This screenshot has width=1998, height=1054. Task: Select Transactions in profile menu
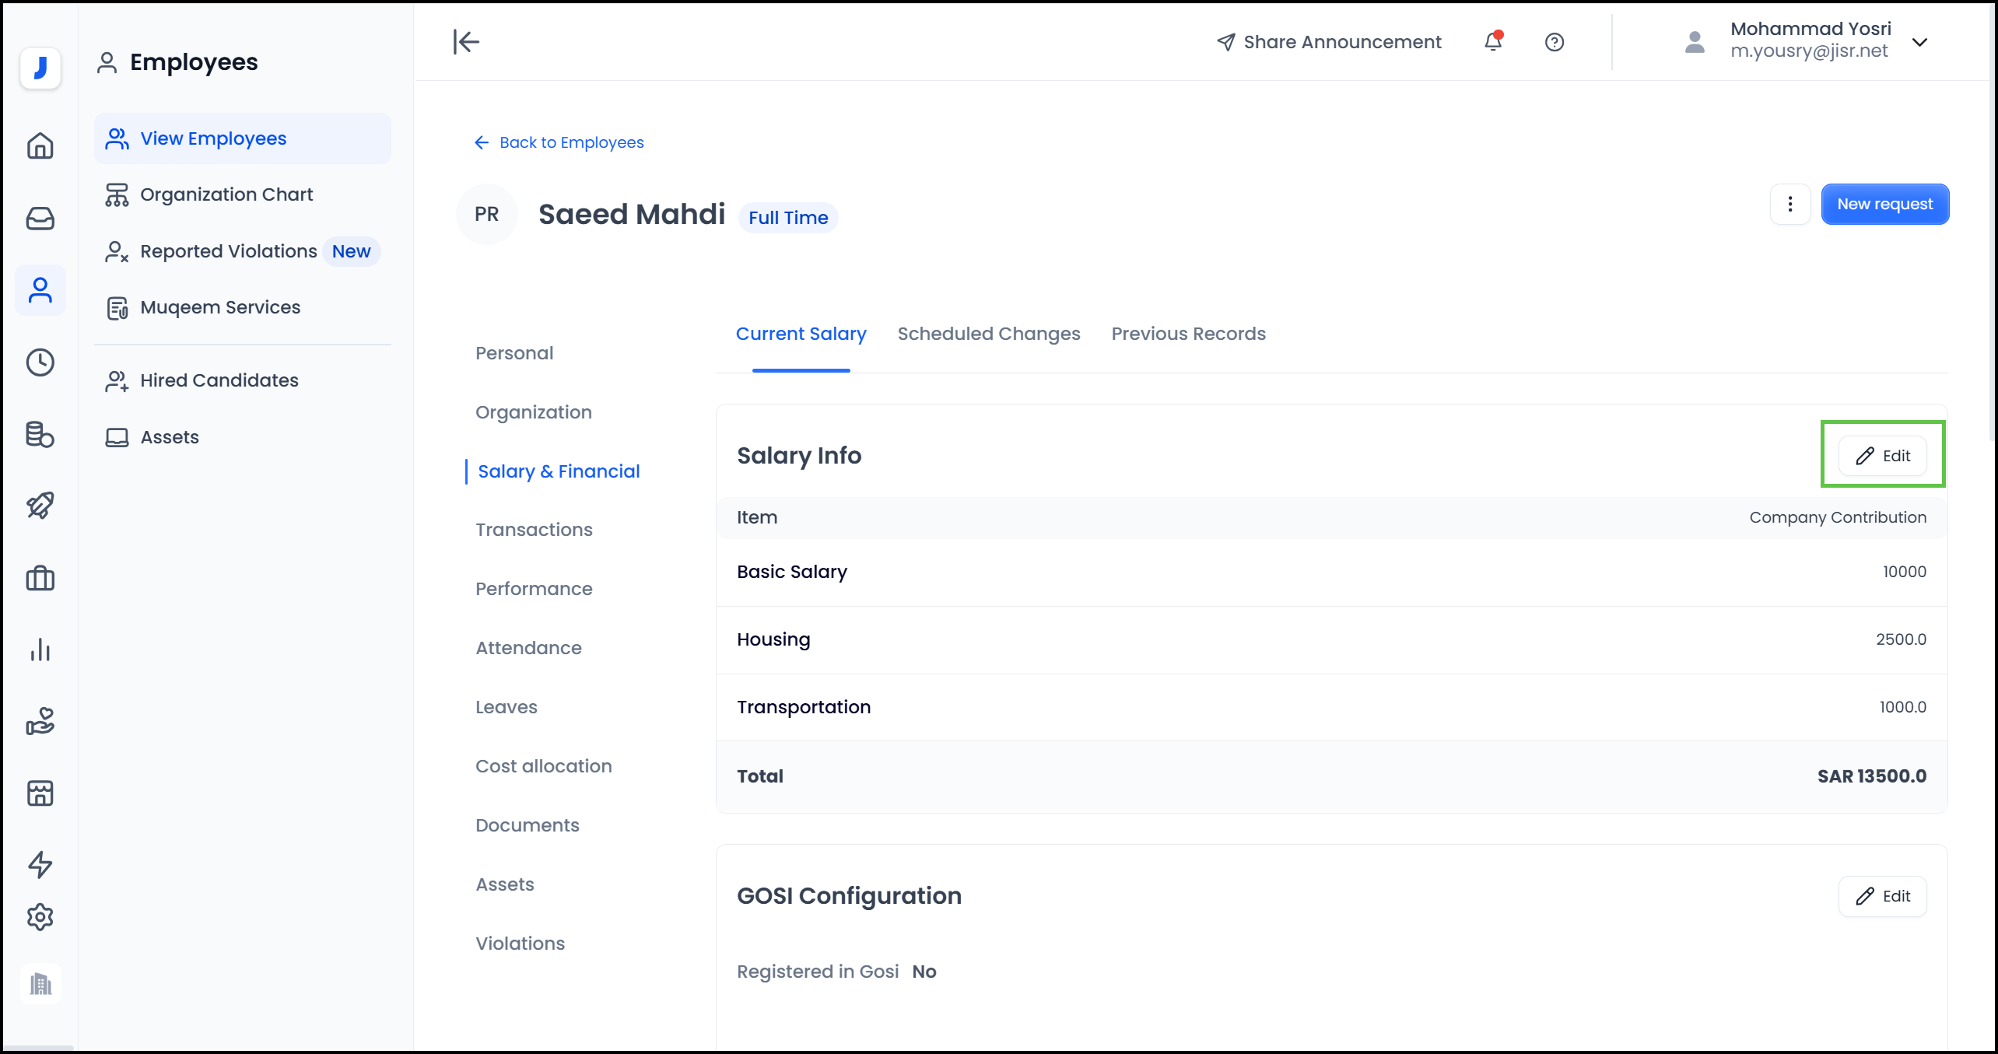[x=534, y=530]
